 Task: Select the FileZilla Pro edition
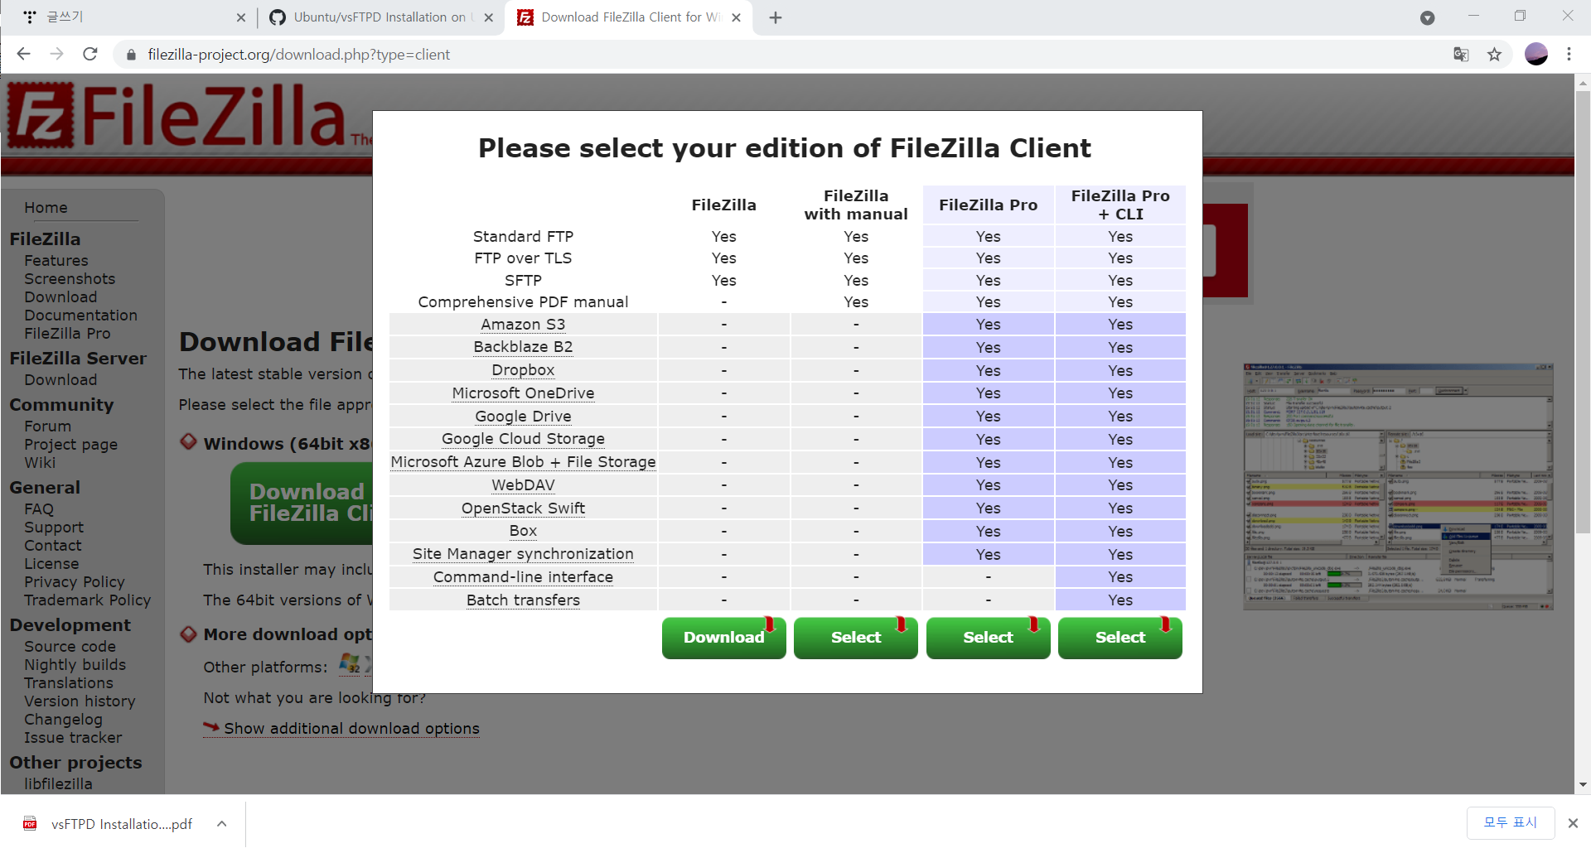pos(988,638)
